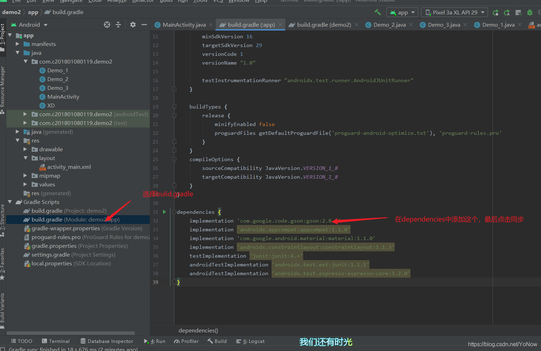Select local.properties file

67,263
